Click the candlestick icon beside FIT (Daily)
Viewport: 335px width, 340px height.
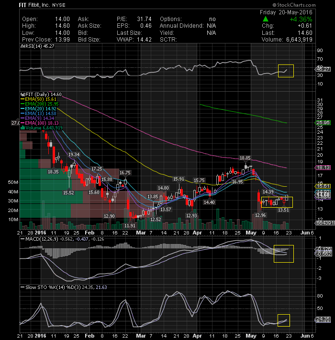click(x=22, y=95)
